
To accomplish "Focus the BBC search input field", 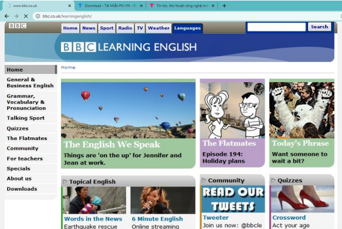I will (276, 27).
